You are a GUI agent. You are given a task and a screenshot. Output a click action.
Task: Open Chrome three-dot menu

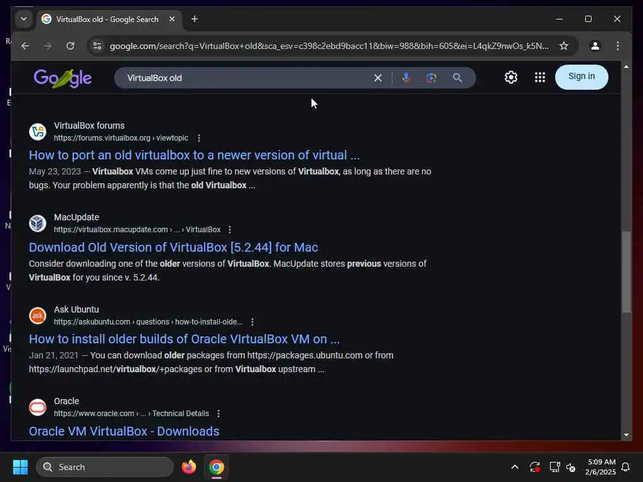(618, 46)
